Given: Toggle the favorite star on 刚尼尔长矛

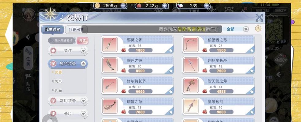Looking at the screenshot, I should 252,71.
